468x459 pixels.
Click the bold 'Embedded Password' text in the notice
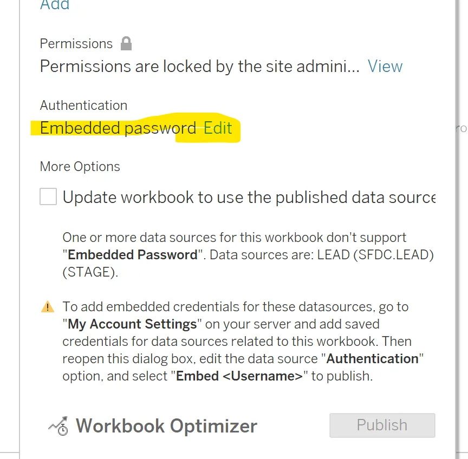[x=133, y=255]
